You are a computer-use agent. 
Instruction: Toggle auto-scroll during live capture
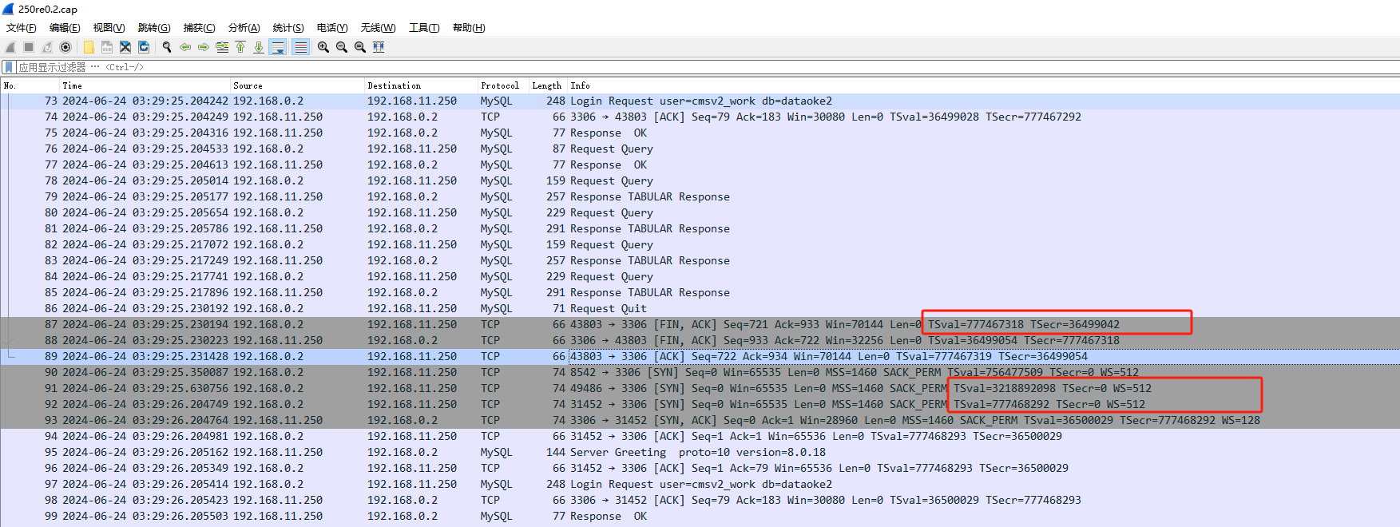tap(278, 47)
